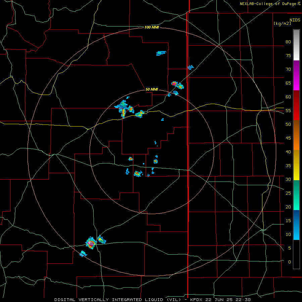The width and height of the screenshot is (302, 302).
Task: Click the scale value 35
Action: coord(288,166)
